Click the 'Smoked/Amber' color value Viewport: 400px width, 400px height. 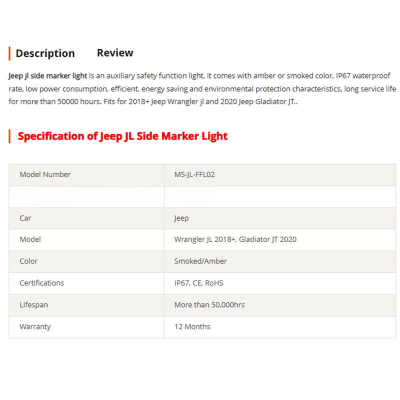coord(200,261)
